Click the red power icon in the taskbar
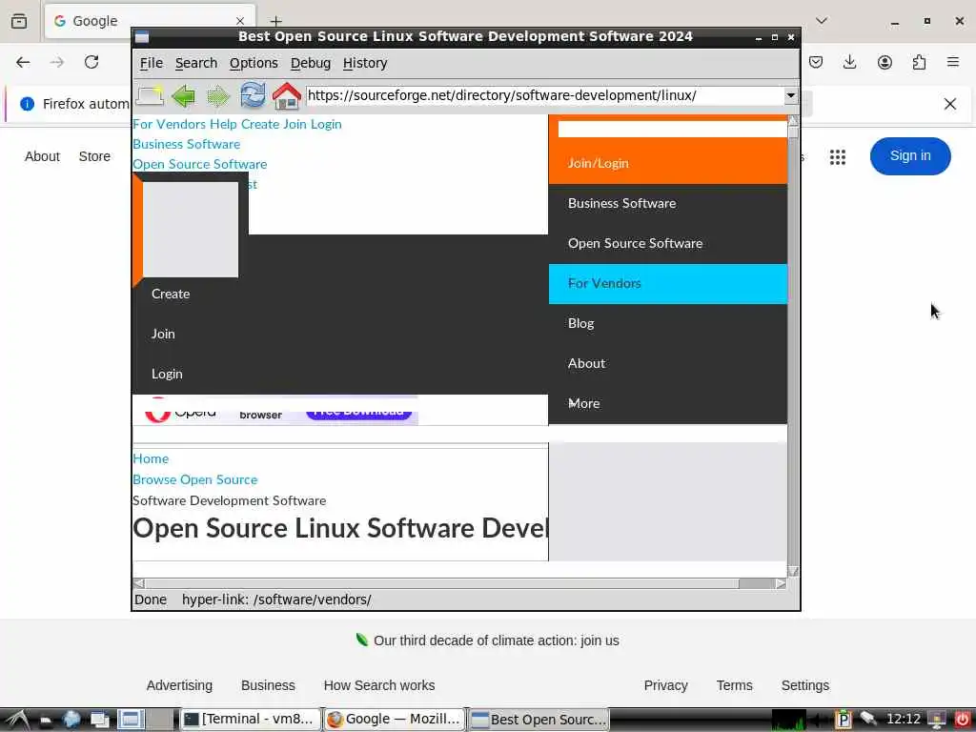This screenshot has width=976, height=732. [x=962, y=720]
